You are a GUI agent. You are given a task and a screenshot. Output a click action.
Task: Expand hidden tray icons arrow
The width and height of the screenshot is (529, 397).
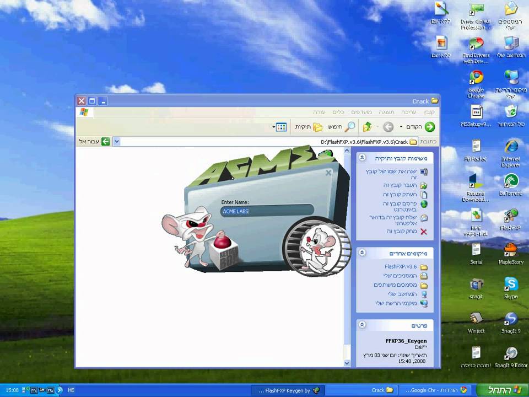tap(60, 390)
